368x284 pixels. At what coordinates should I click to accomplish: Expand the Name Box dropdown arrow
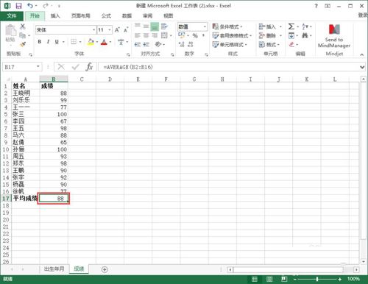(x=38, y=67)
